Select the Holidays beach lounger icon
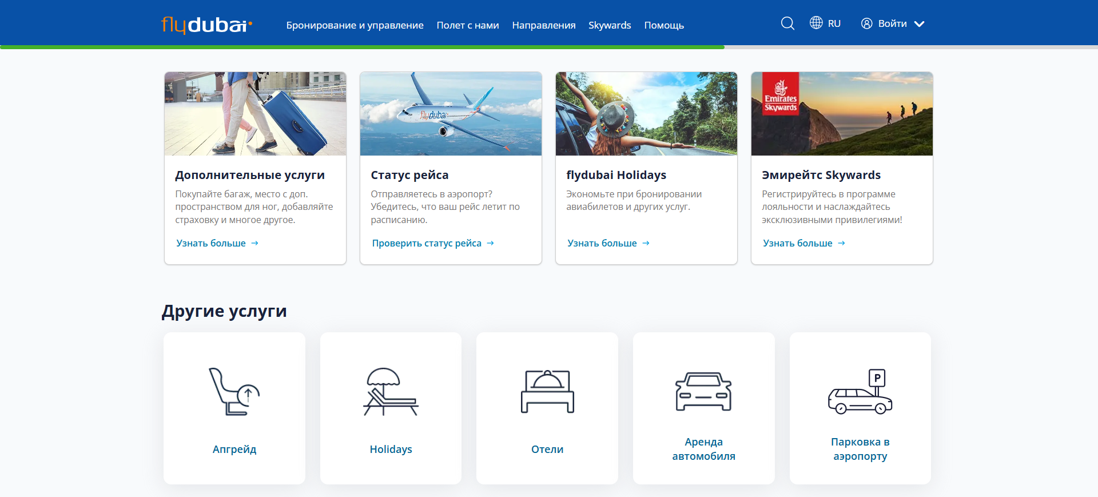The image size is (1098, 497). pos(391,392)
